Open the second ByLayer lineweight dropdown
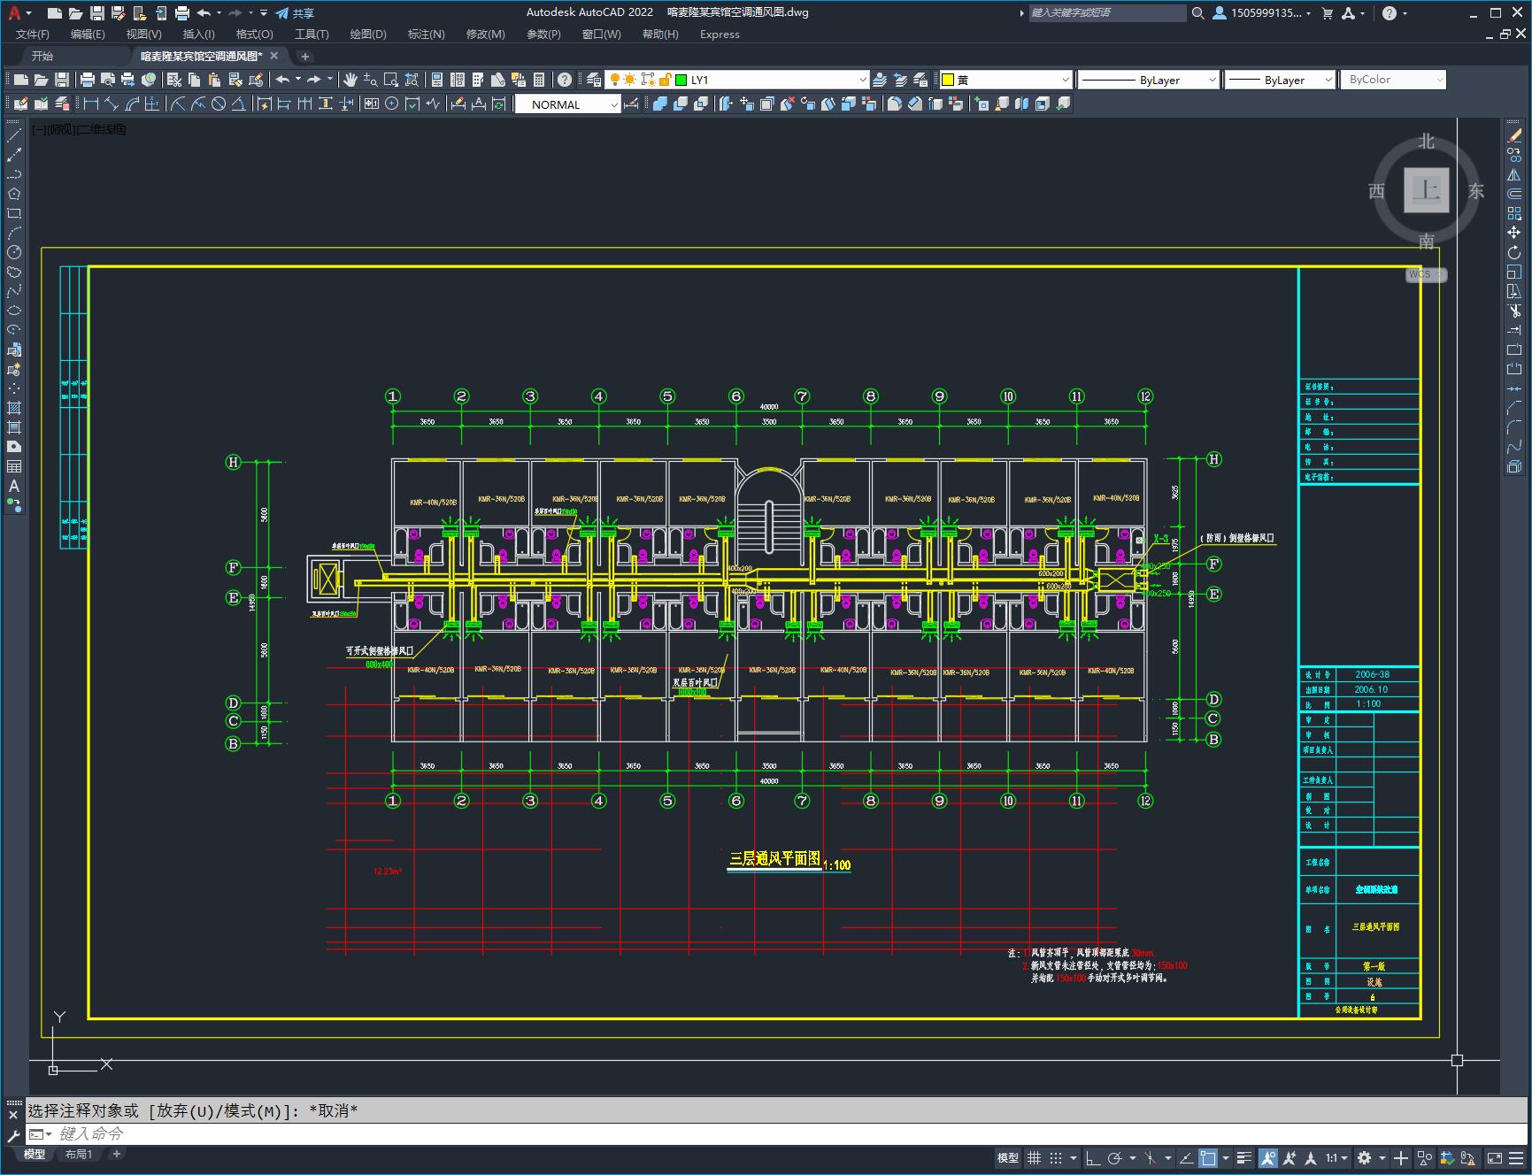This screenshot has width=1532, height=1175. tap(1328, 80)
